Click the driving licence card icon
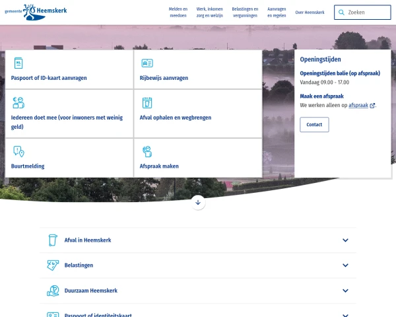 147,63
